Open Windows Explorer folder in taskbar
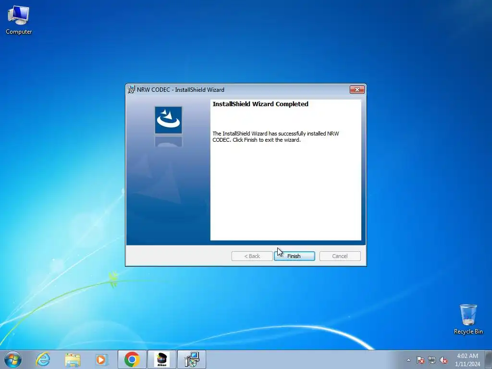 coord(73,359)
